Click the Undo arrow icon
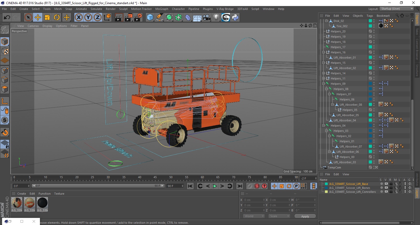The width and height of the screenshot is (420, 225). (x=7, y=18)
